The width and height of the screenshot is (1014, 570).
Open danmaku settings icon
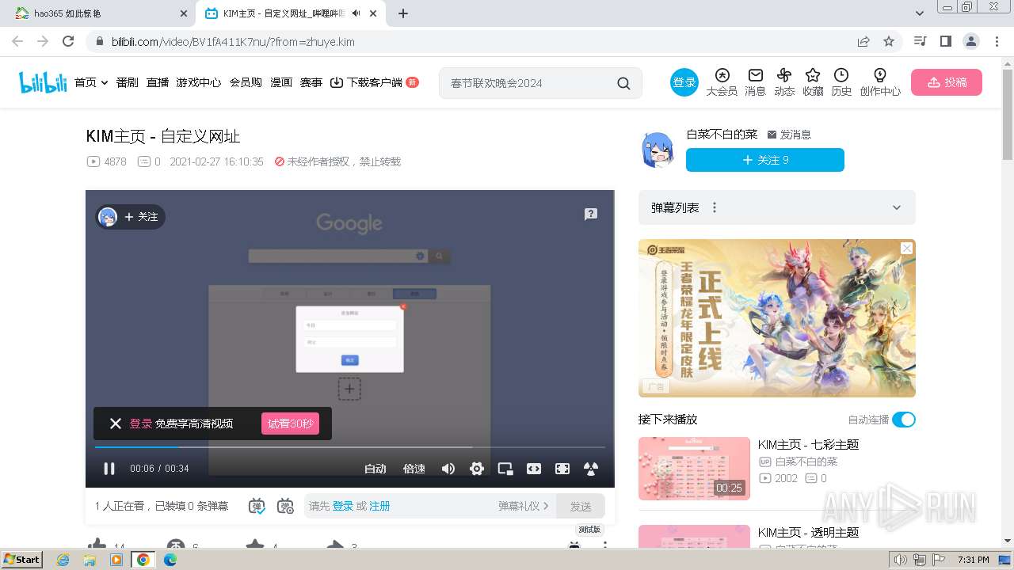285,506
